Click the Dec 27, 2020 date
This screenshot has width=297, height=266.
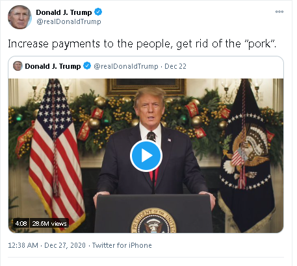pyautogui.click(x=65, y=245)
